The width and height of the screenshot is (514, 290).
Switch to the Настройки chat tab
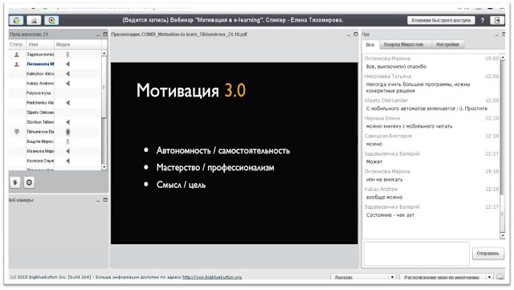click(x=447, y=45)
